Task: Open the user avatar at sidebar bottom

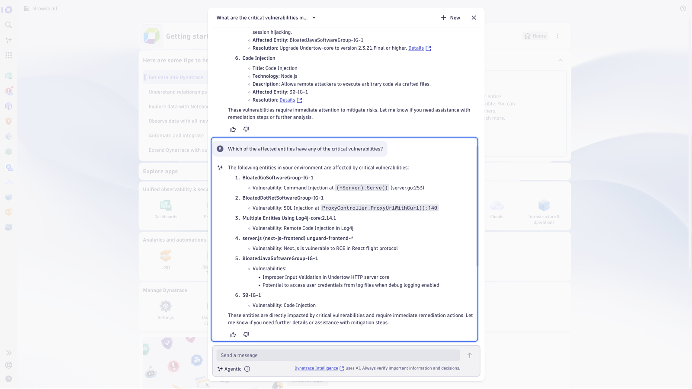Action: pyautogui.click(x=9, y=379)
